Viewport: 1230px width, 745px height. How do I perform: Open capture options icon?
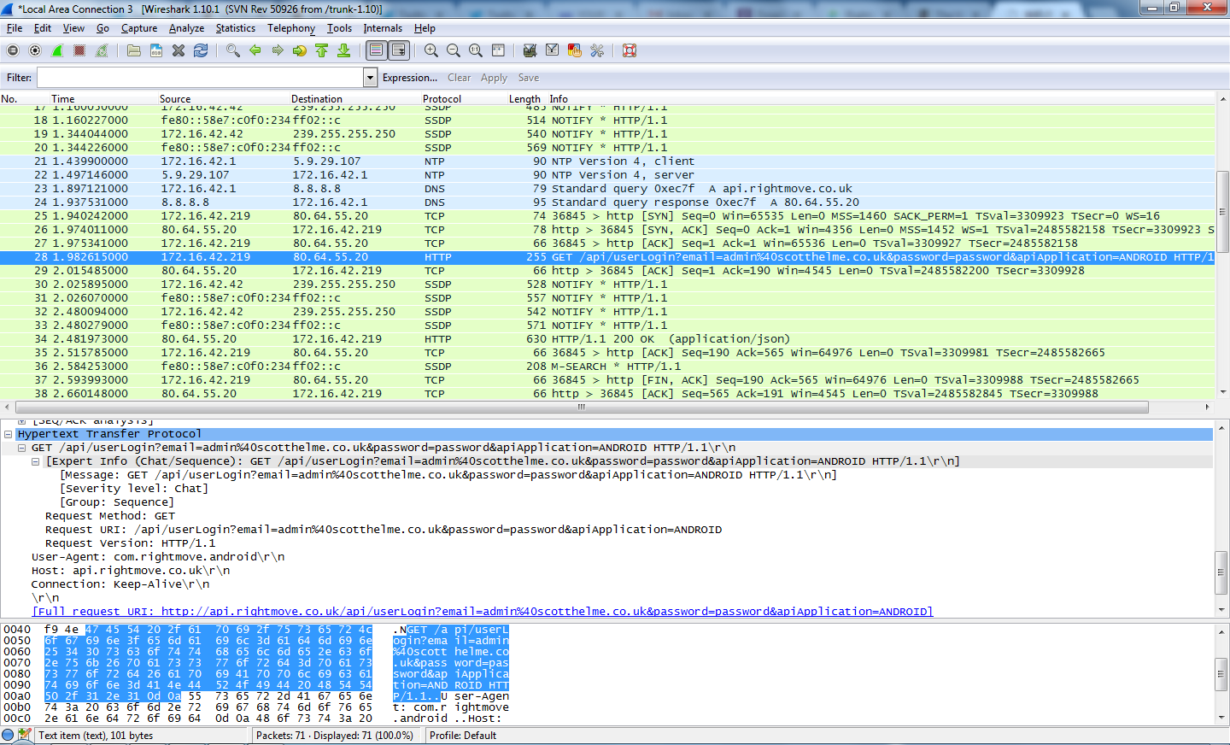pyautogui.click(x=35, y=51)
